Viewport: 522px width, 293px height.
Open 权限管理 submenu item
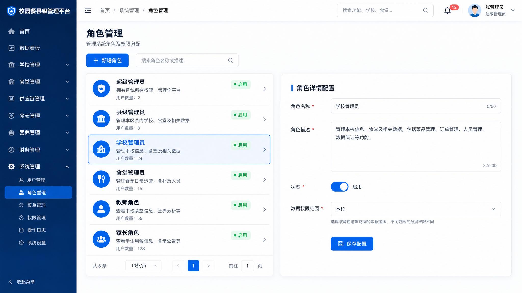point(38,218)
